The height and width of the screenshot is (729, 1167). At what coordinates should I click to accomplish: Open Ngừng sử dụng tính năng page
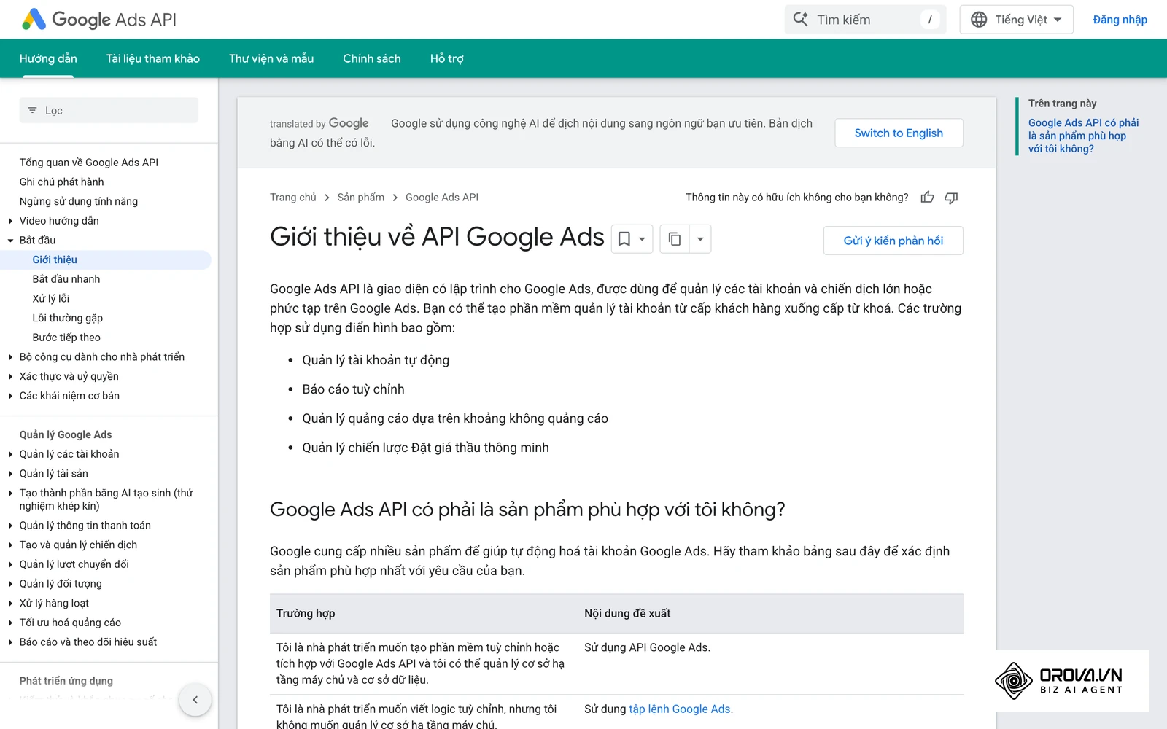click(x=79, y=201)
